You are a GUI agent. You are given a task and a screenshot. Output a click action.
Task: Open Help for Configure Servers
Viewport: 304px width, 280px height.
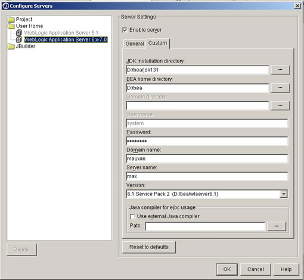pos(286,269)
